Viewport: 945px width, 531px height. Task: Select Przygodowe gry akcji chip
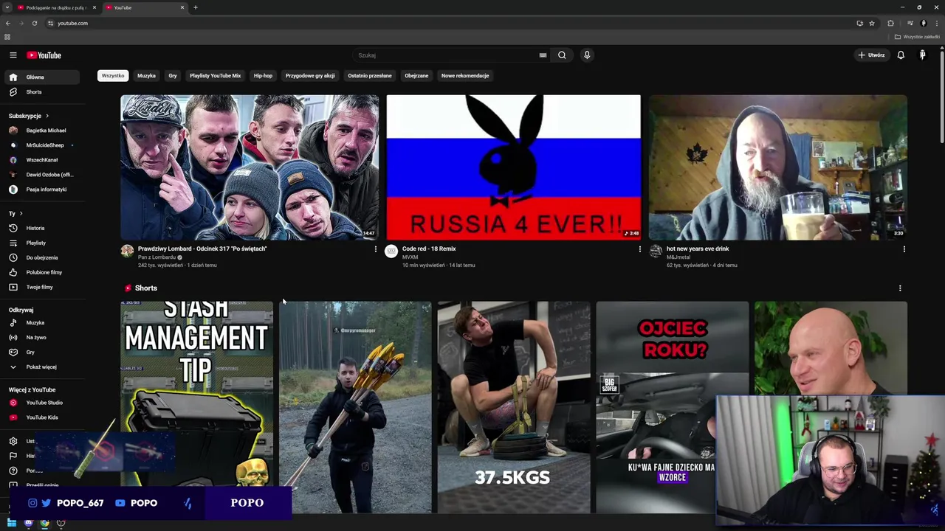[310, 75]
